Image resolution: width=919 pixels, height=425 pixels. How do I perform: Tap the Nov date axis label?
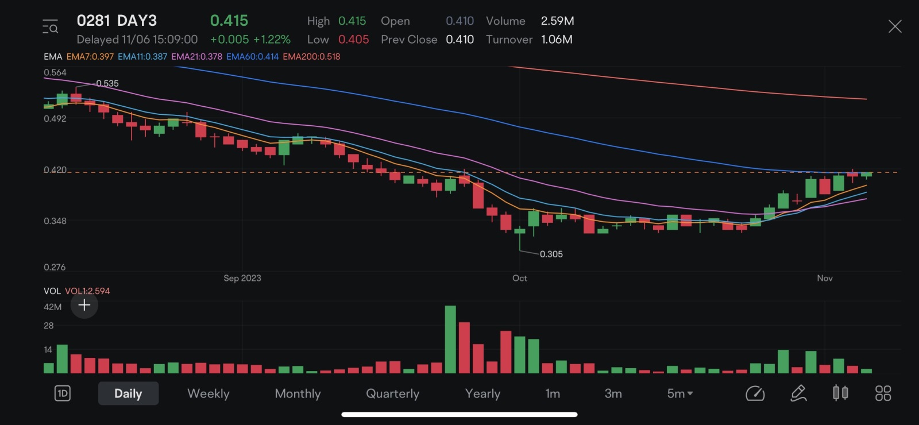tap(825, 278)
